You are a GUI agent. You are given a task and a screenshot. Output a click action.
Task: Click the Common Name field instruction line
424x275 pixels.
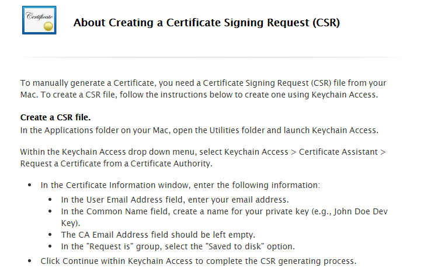coord(224,211)
